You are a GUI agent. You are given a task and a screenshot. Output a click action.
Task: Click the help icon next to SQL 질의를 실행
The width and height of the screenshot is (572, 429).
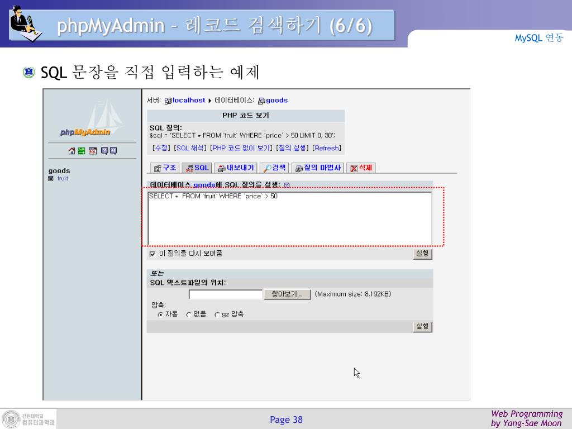(287, 185)
